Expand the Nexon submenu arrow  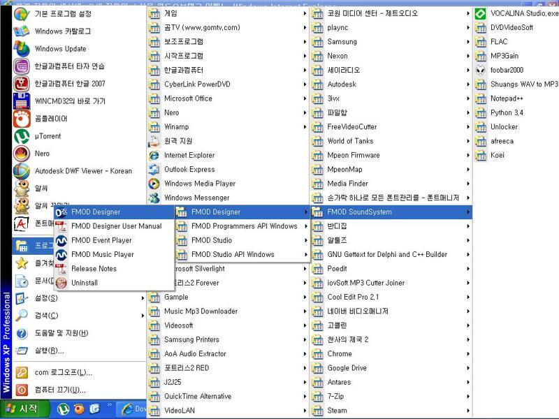[468, 56]
